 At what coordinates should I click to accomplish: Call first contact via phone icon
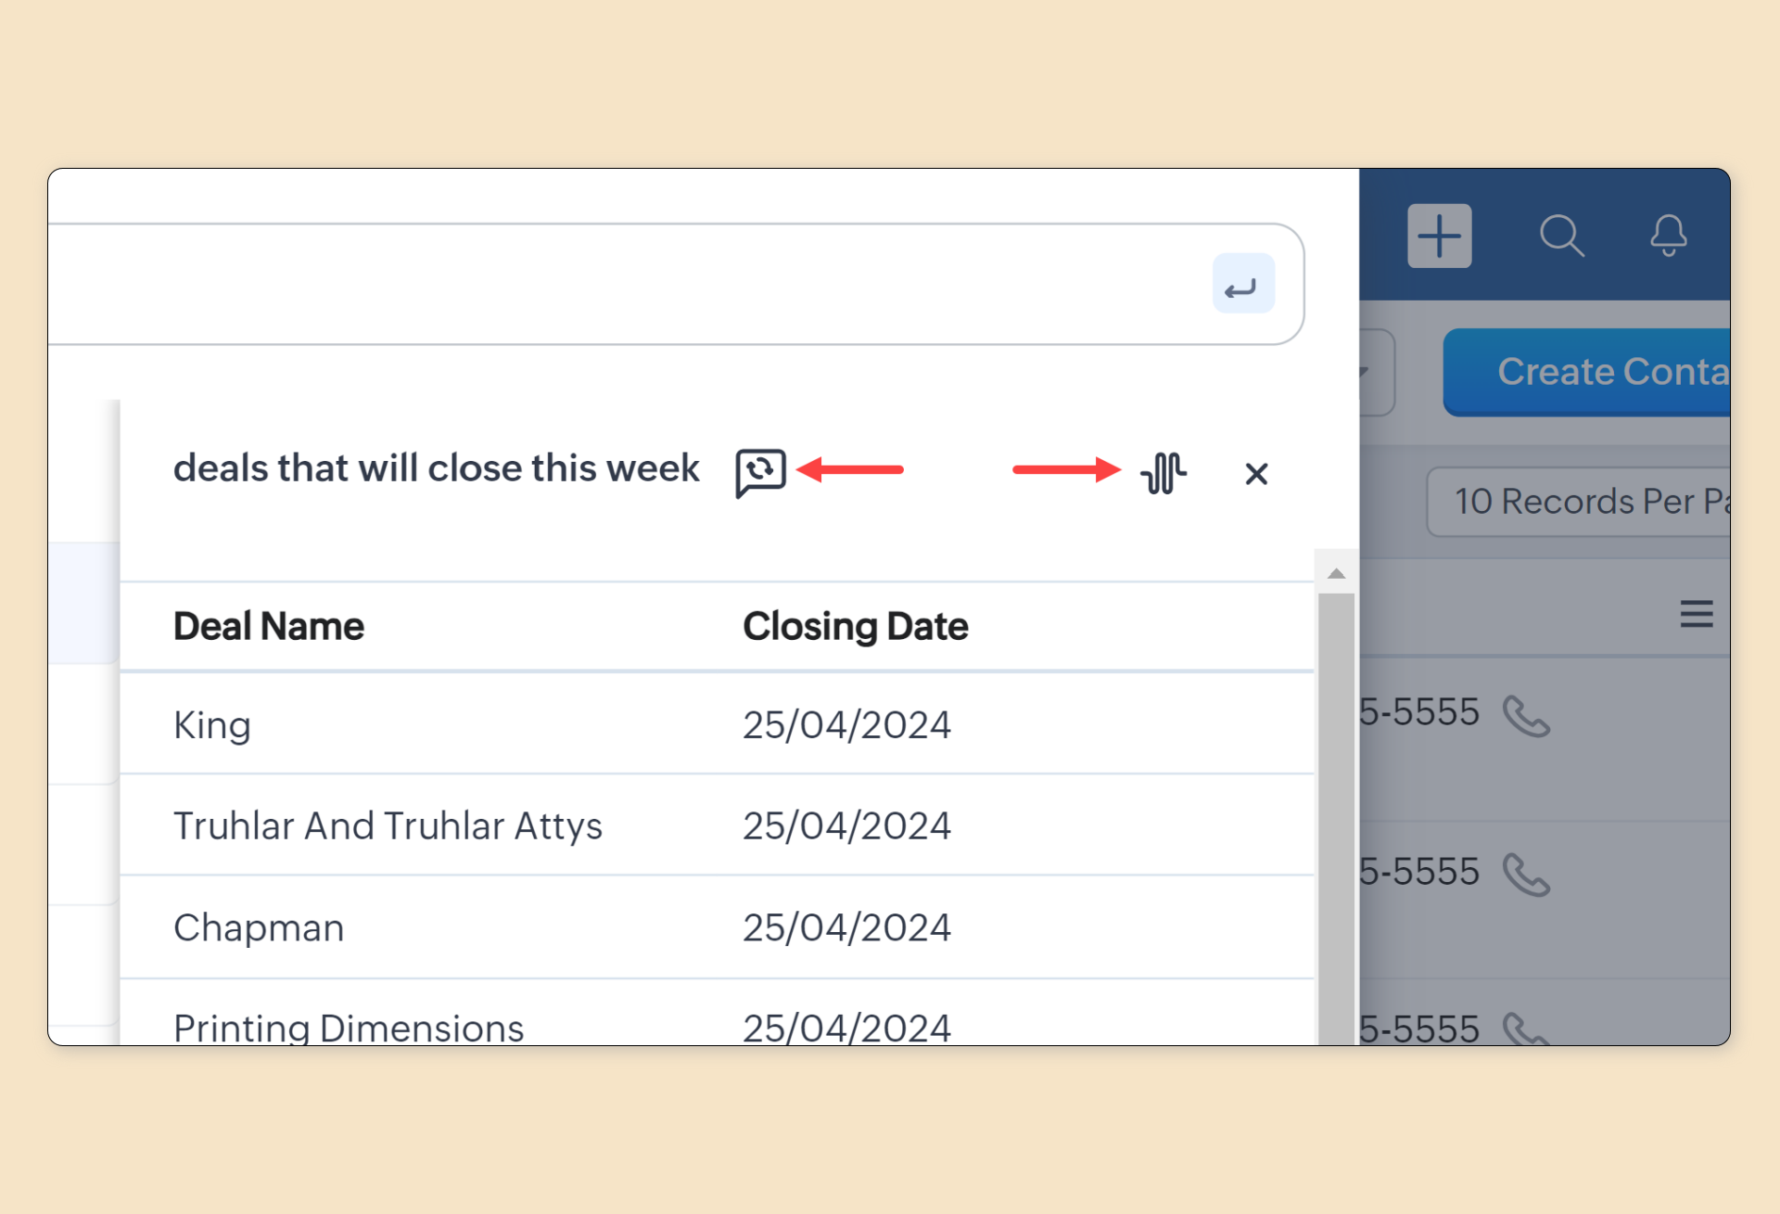[1525, 716]
